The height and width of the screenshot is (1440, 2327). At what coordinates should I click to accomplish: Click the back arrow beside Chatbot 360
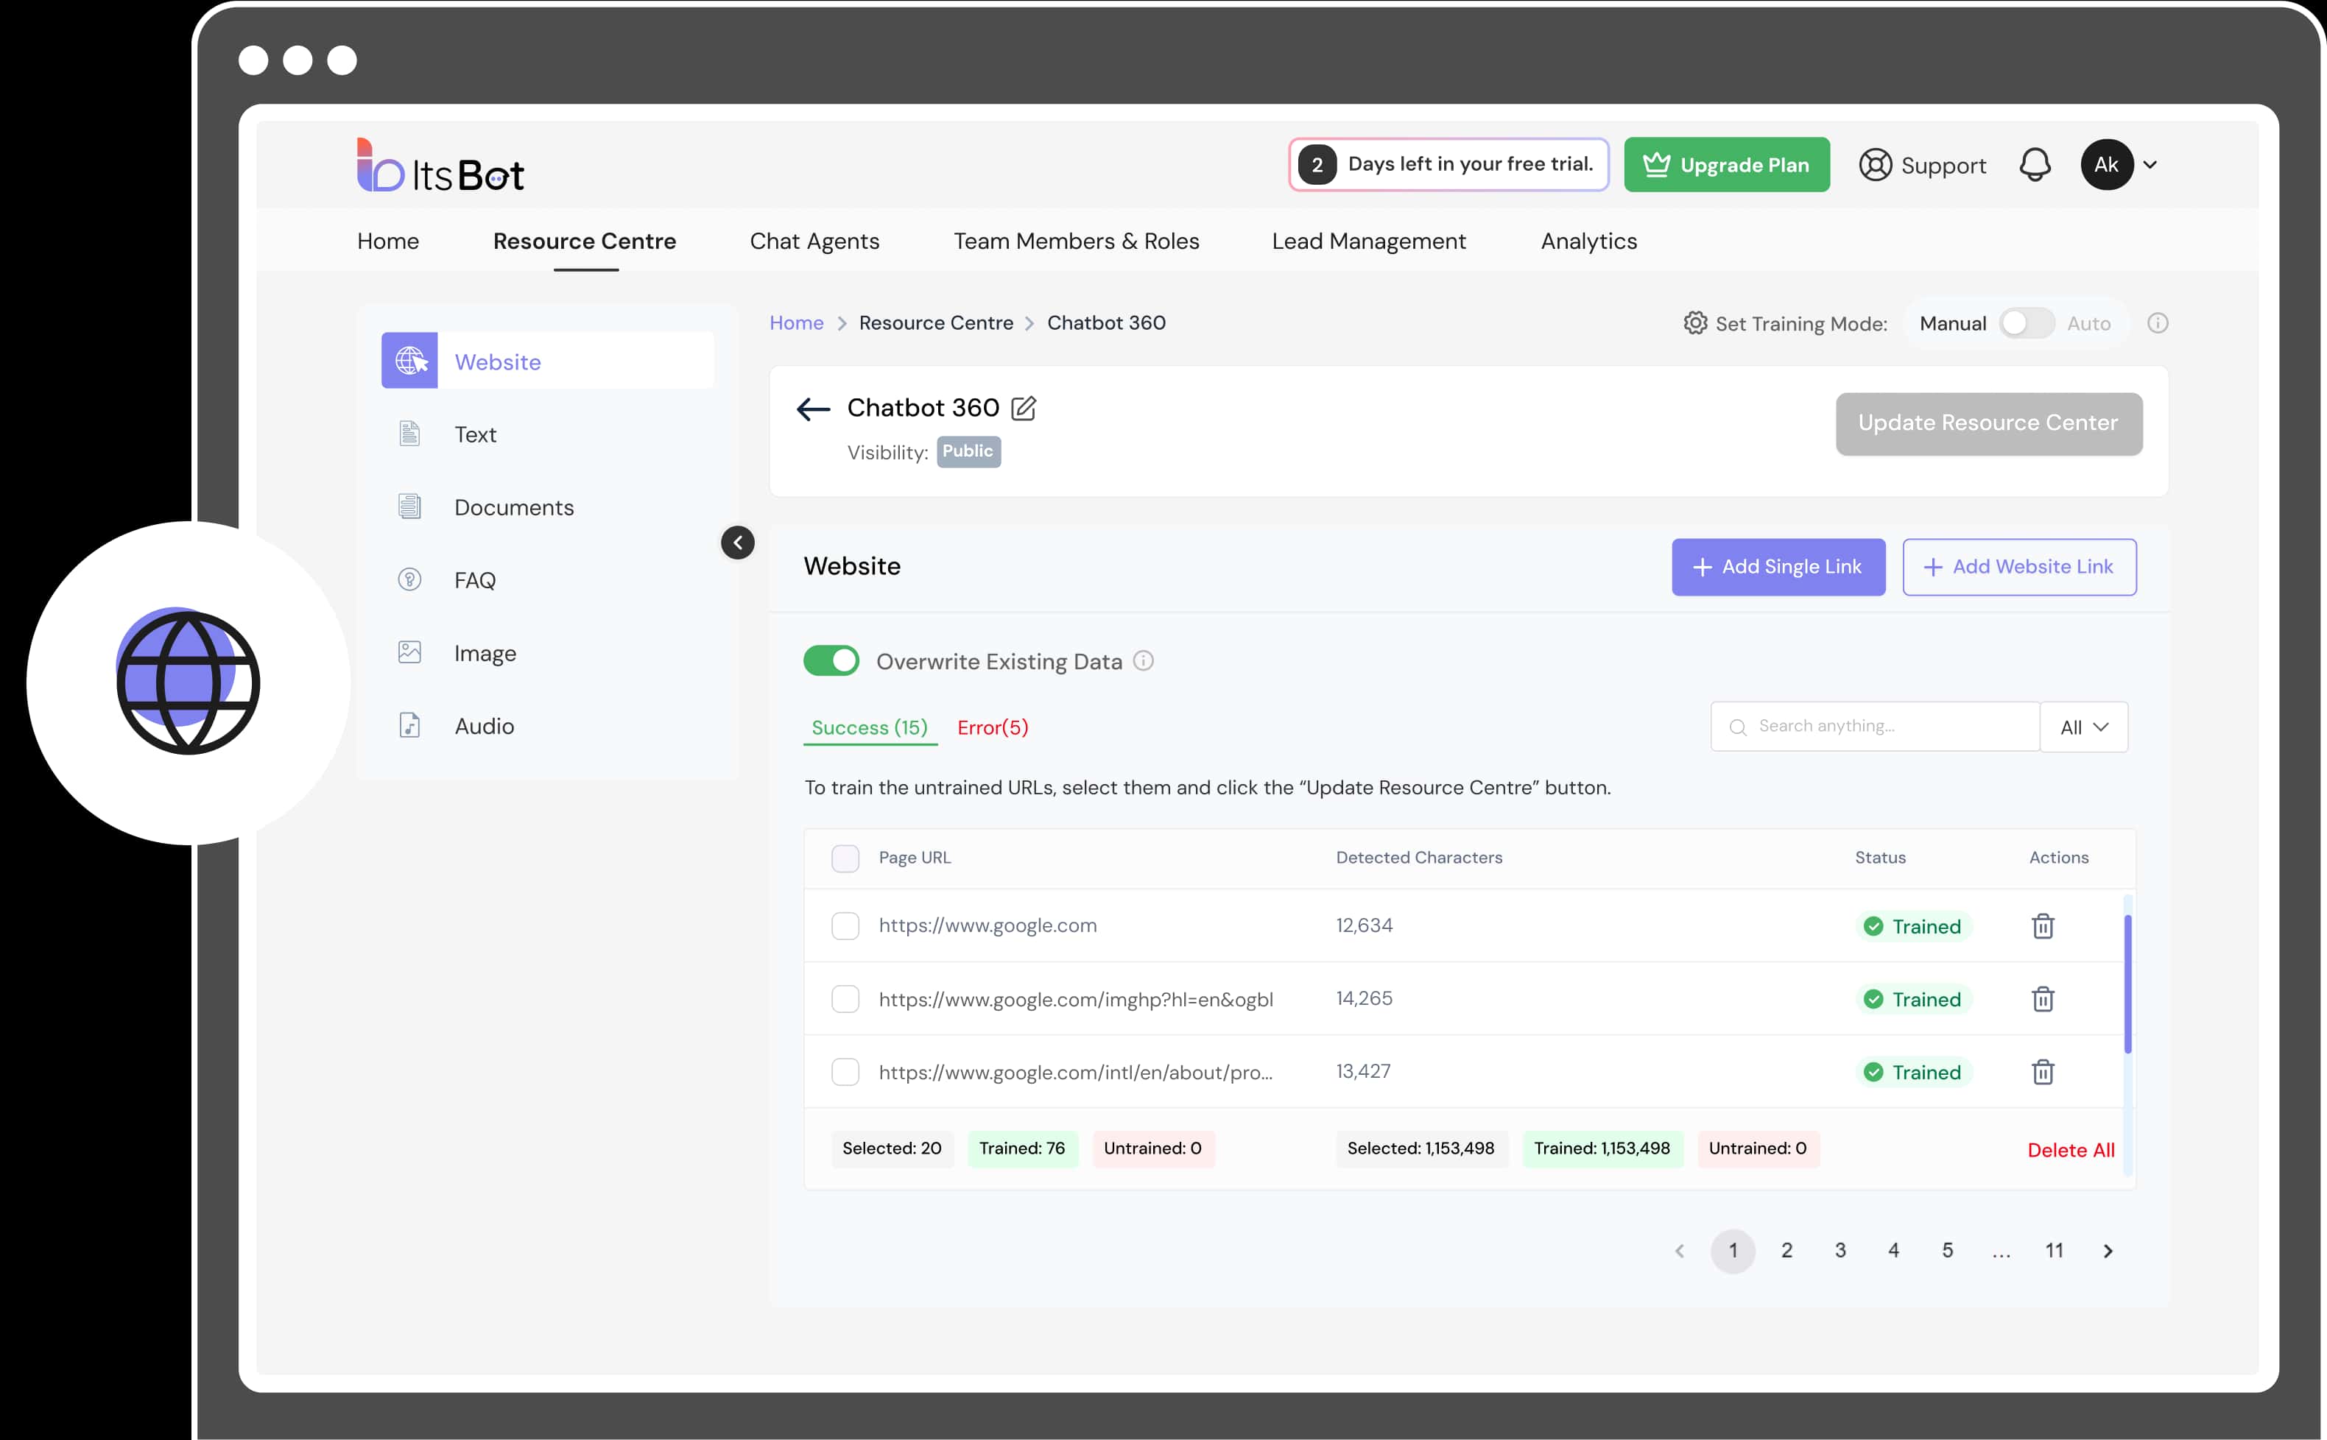point(812,409)
